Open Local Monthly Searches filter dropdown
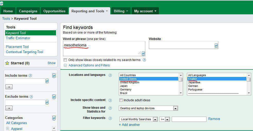The width and height of the screenshot is (253, 131). tap(139, 119)
